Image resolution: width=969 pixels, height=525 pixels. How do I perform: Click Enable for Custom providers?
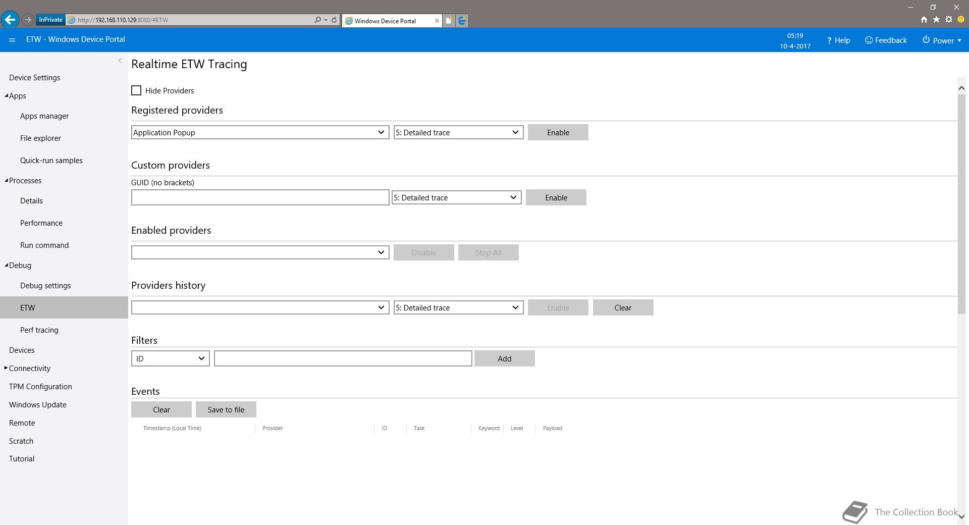(x=556, y=197)
